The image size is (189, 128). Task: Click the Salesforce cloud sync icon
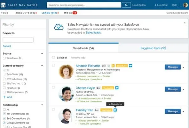tap(59, 27)
